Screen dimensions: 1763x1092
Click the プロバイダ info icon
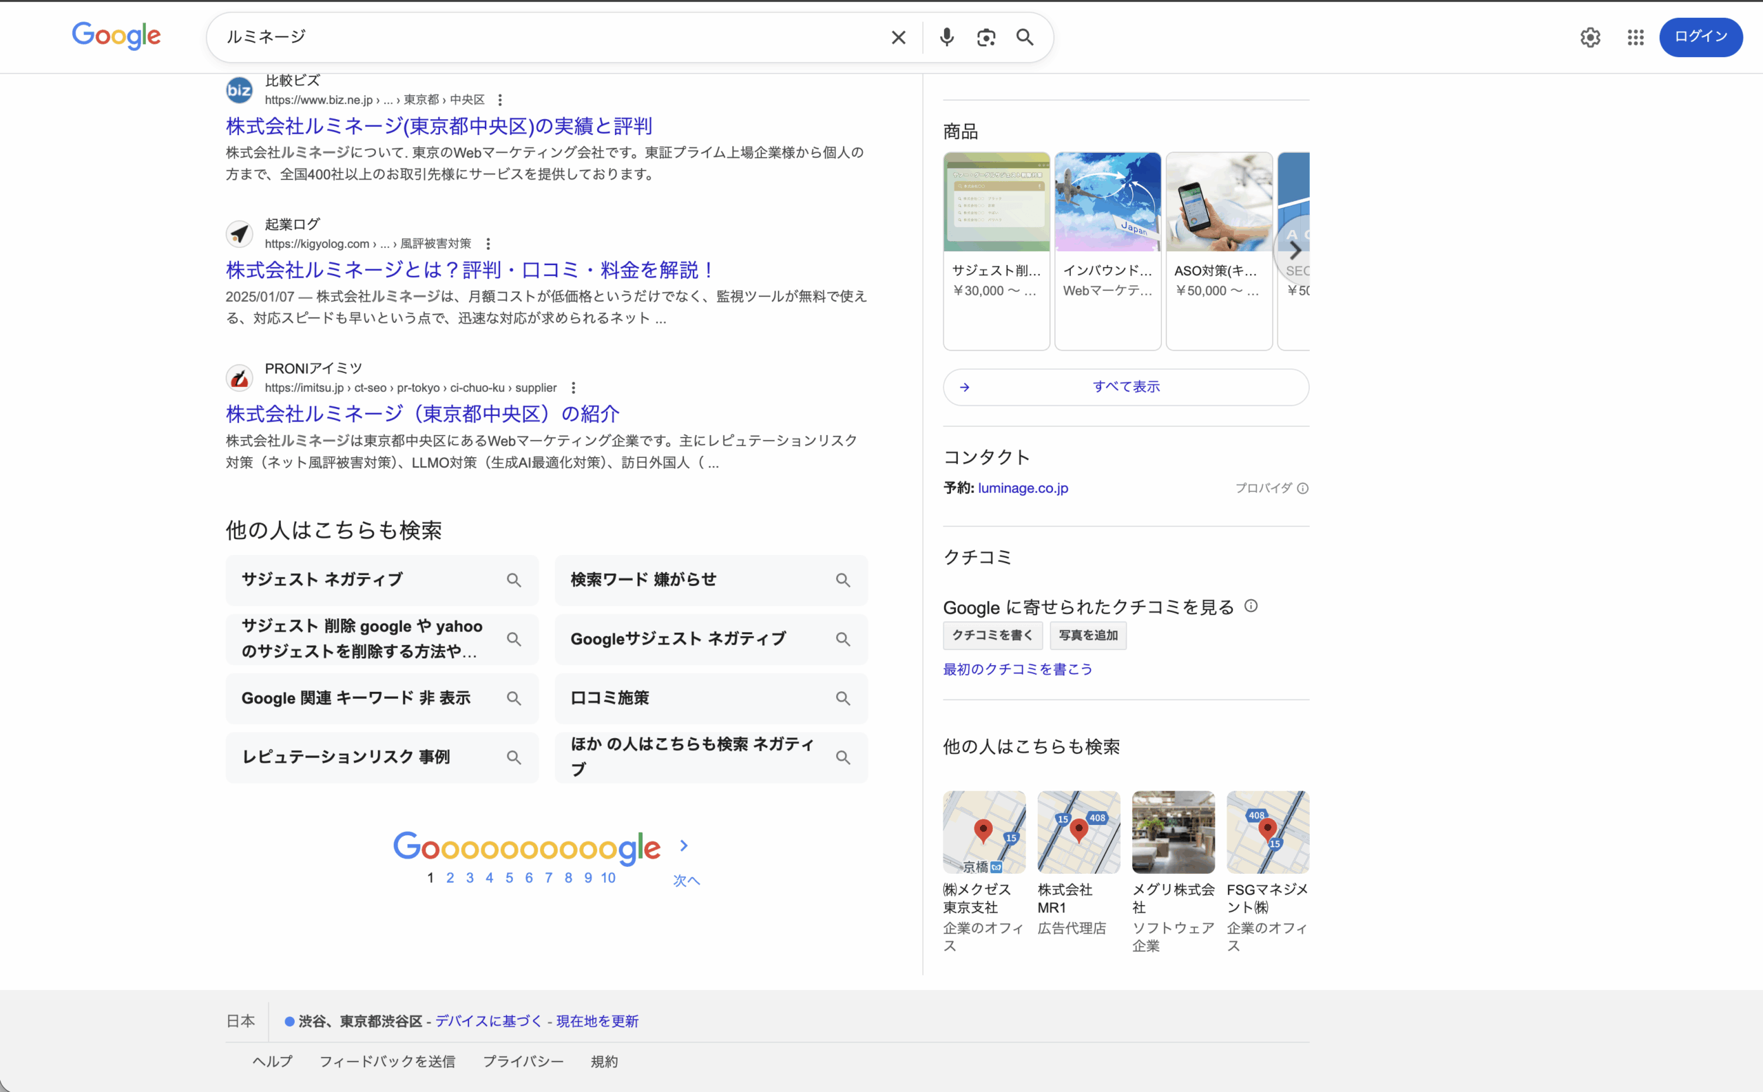(1302, 488)
